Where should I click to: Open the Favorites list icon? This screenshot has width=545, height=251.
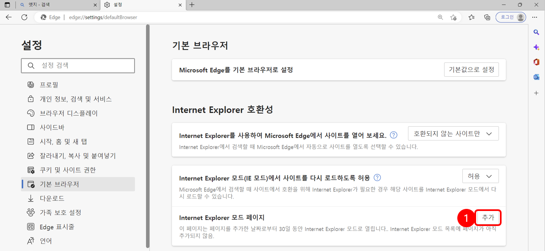click(471, 17)
